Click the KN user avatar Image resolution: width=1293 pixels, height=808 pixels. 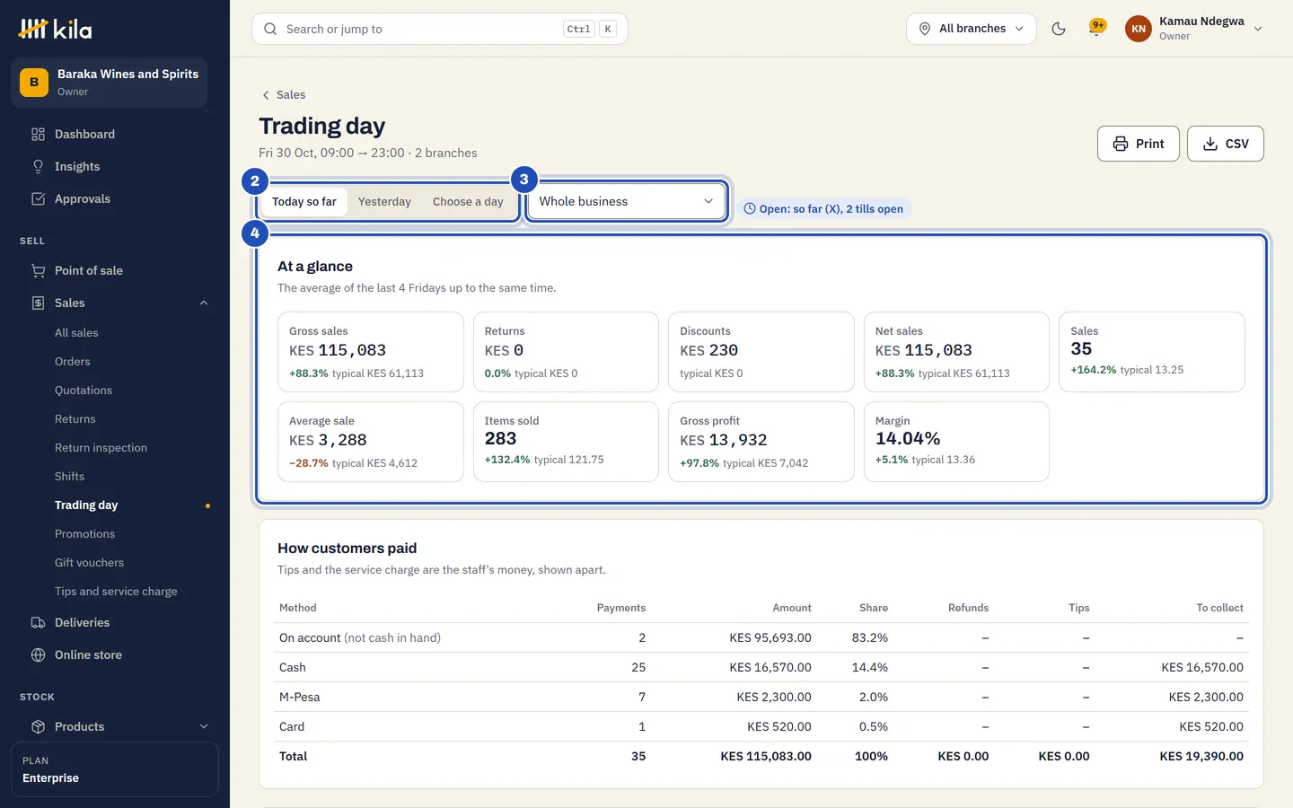click(1139, 29)
